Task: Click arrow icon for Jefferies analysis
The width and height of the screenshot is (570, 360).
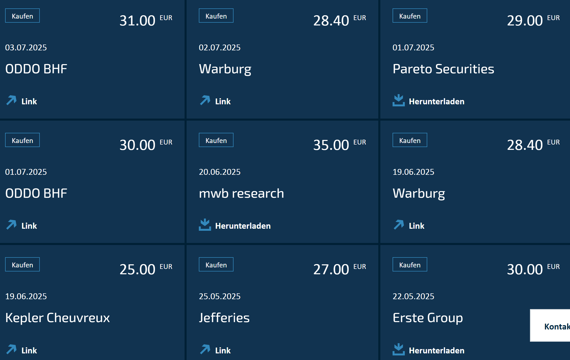Action: tap(205, 349)
